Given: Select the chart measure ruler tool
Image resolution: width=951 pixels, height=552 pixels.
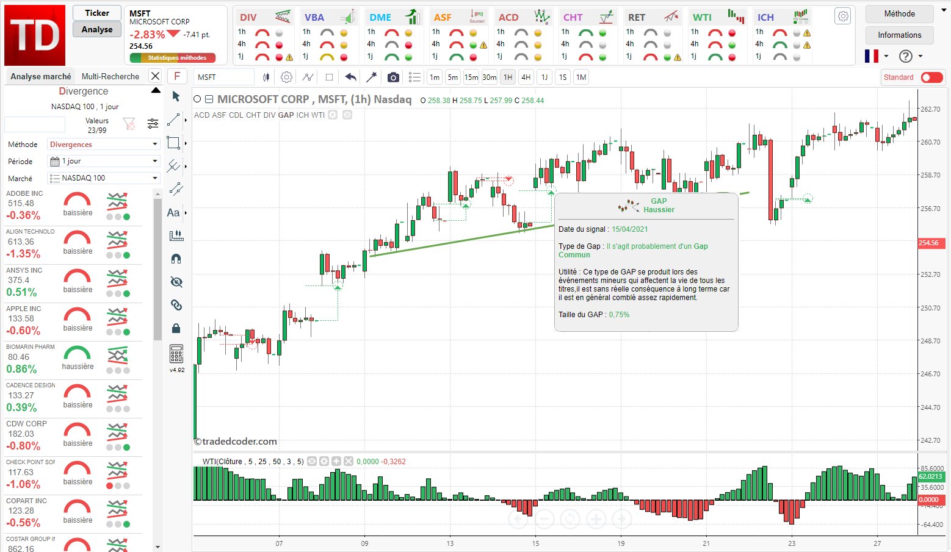Looking at the screenshot, I should click(x=176, y=235).
